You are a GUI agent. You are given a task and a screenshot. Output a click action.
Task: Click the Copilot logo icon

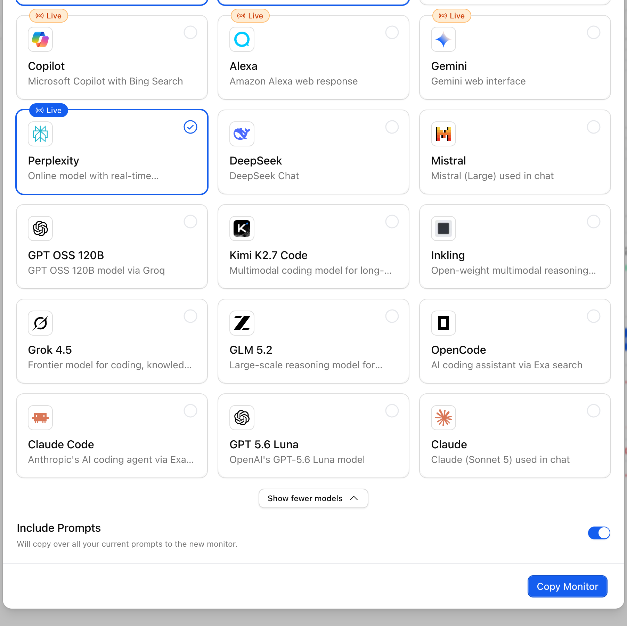pyautogui.click(x=40, y=39)
